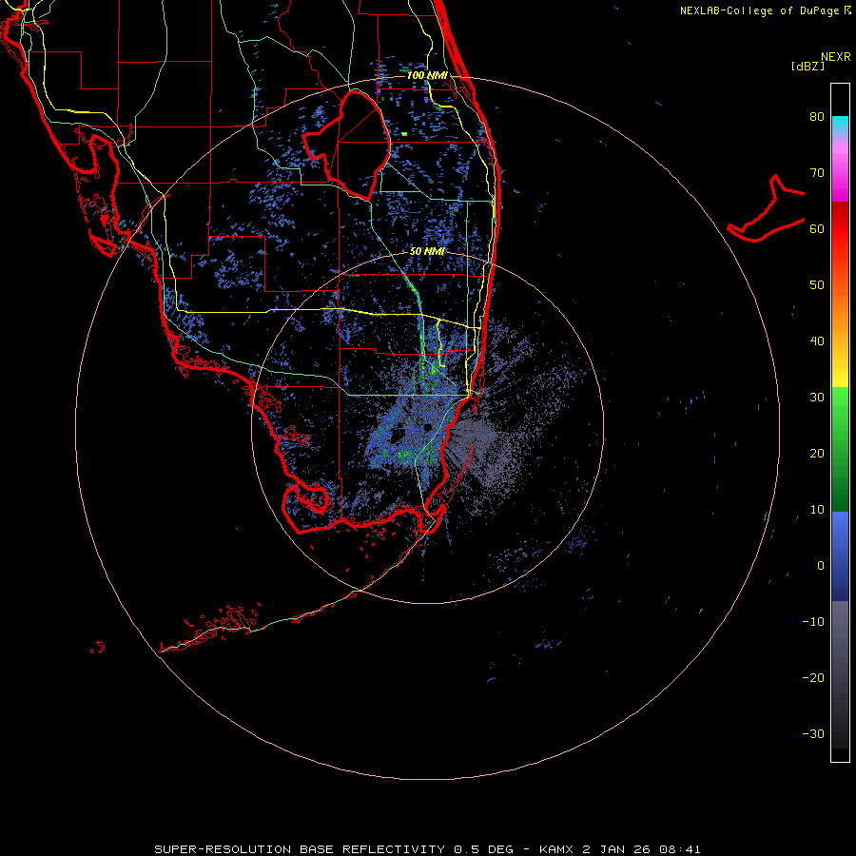Click the -30 value on the dBZ scale
Screen dimensions: 856x856
click(x=813, y=733)
